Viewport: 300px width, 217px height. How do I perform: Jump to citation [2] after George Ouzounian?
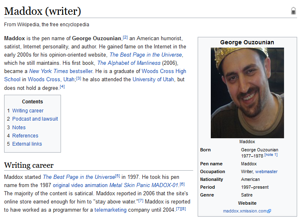click(x=125, y=37)
